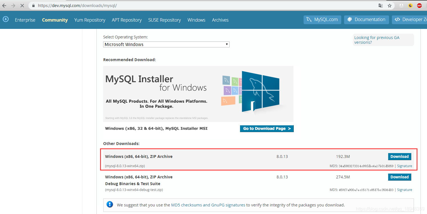This screenshot has height=214, width=427.
Task: Download the 192.3M ZIP Archive
Action: pos(399,157)
